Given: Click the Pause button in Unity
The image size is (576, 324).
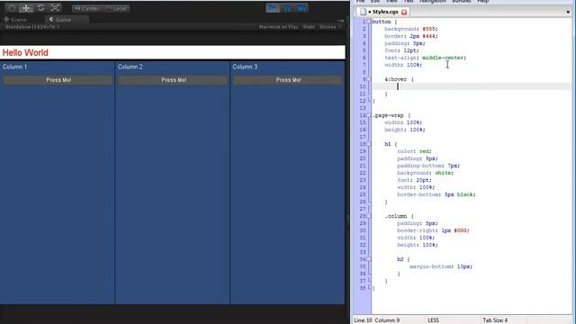Looking at the screenshot, I should (287, 8).
